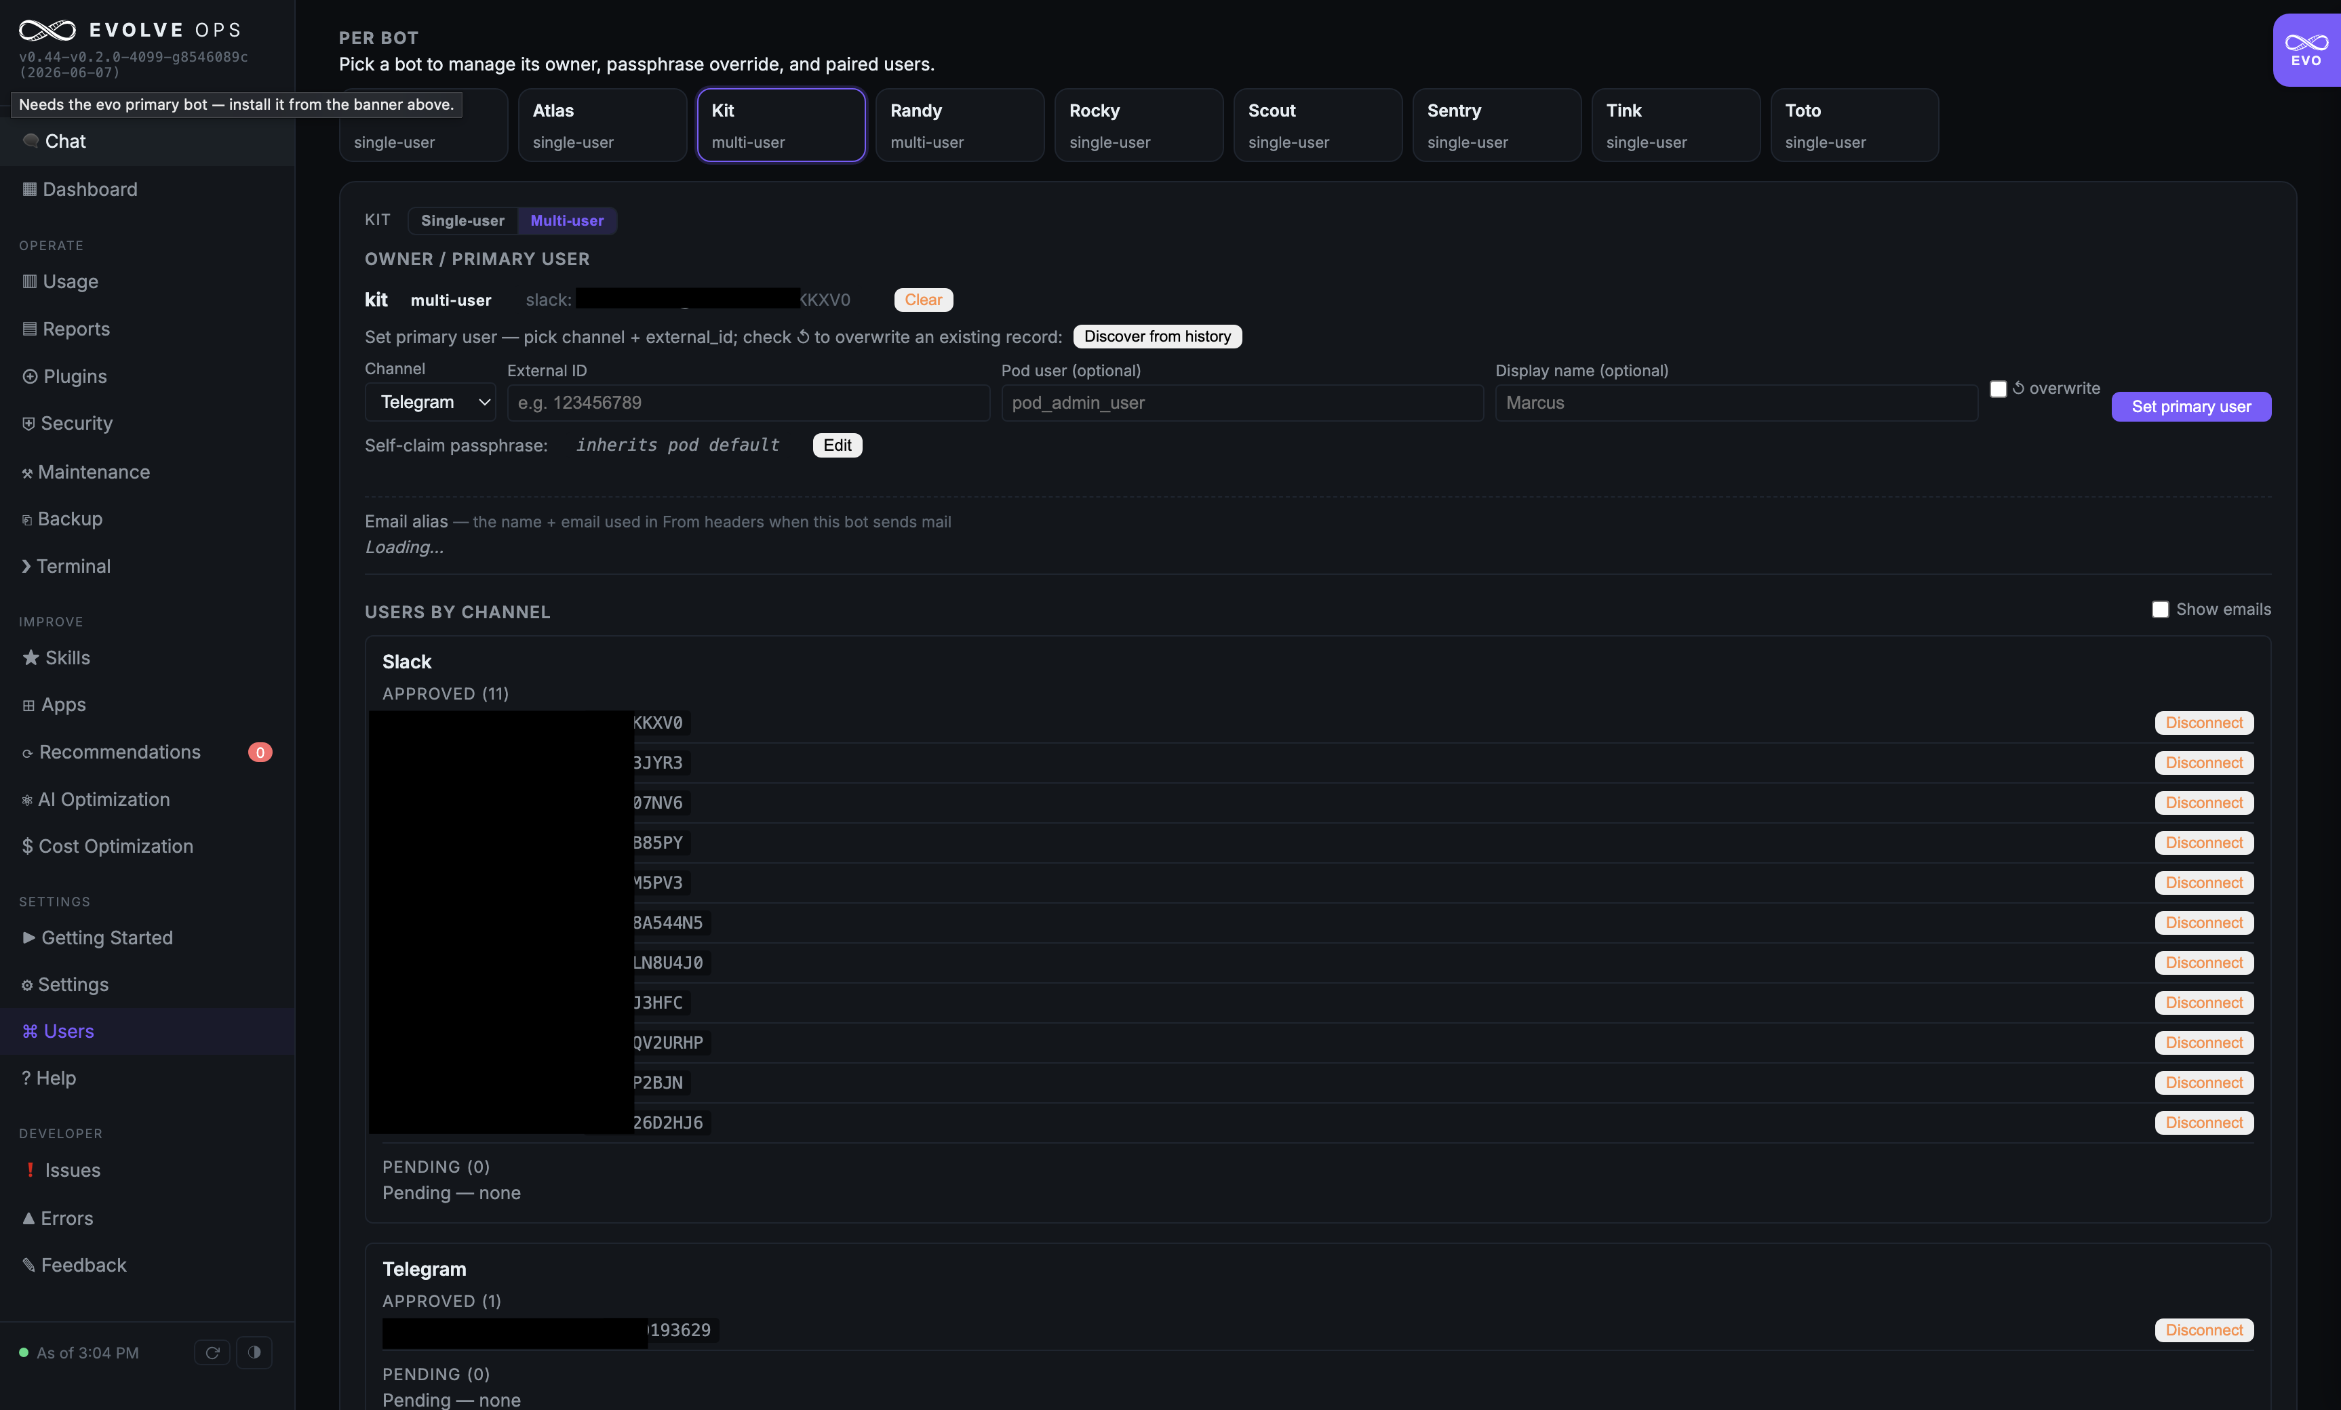Select the Sentry bot tab

(1497, 125)
